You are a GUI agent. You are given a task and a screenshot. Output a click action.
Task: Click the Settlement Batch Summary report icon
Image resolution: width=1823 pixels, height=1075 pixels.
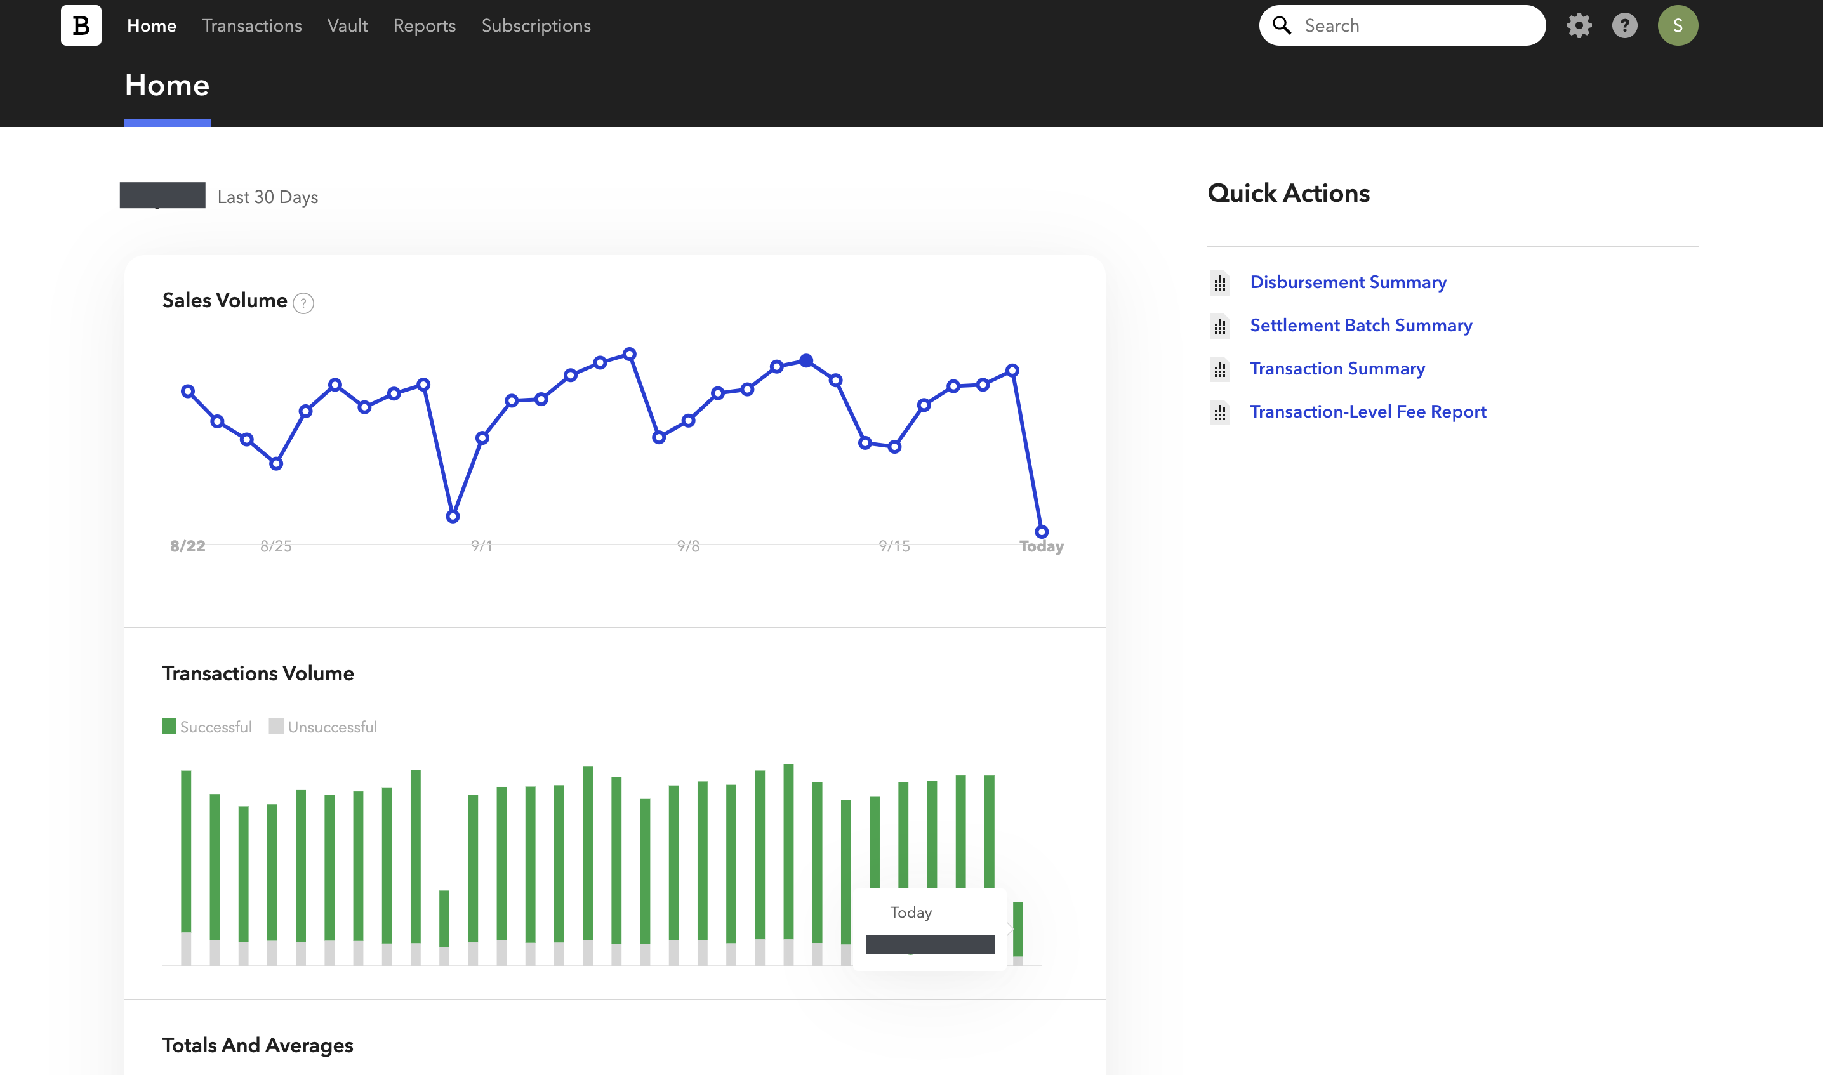[1220, 327]
